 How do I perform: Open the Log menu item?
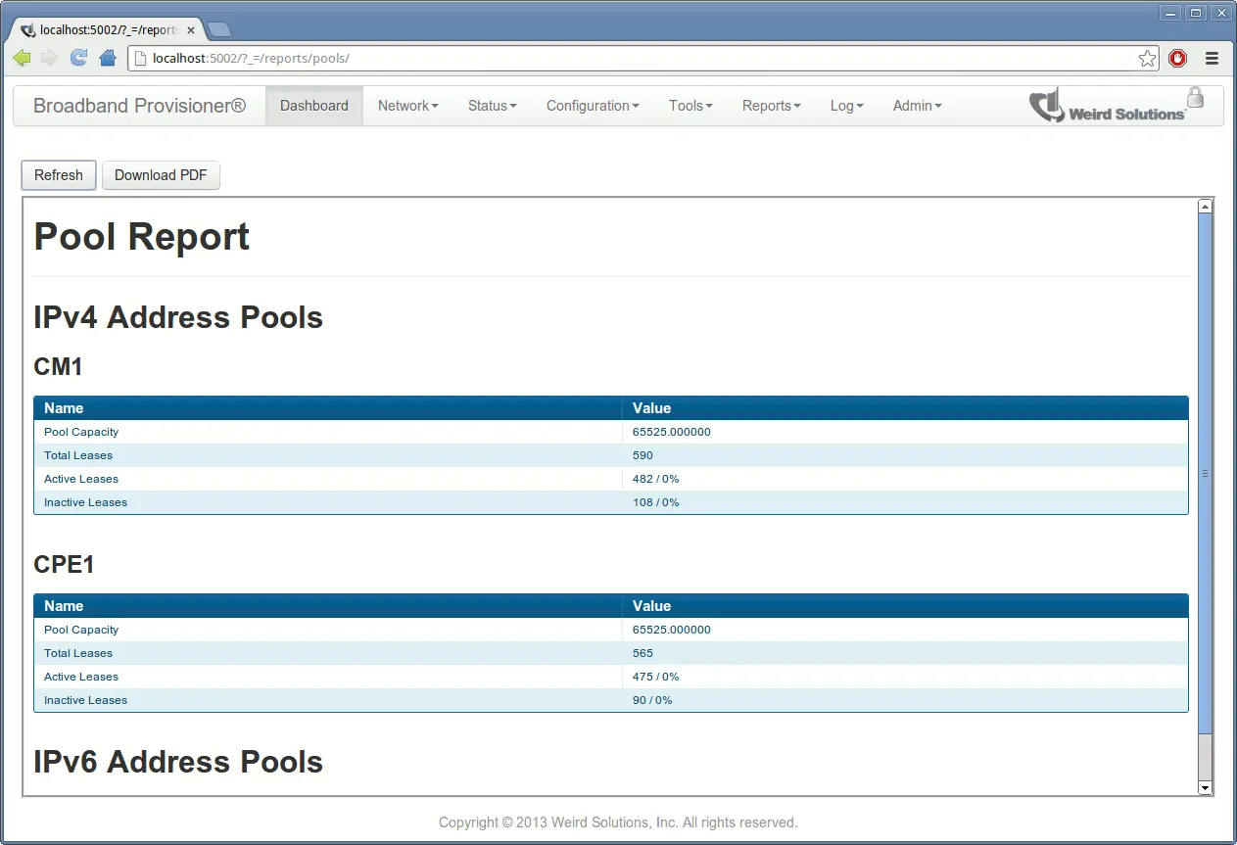pyautogui.click(x=844, y=105)
